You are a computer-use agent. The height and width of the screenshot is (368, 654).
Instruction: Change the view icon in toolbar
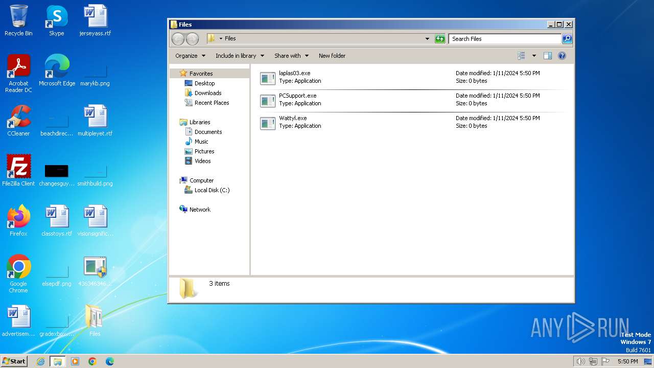click(521, 56)
